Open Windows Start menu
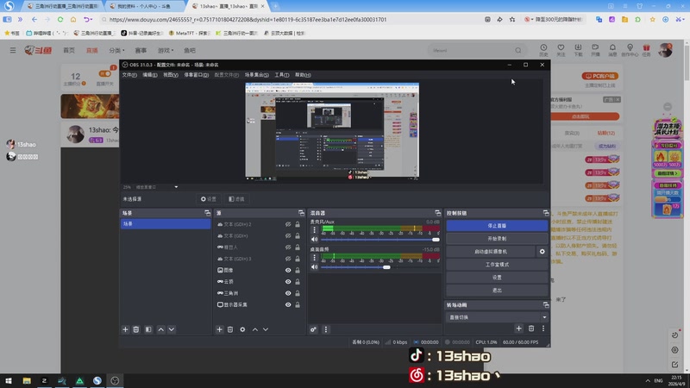Screen dimensions: 690x388 (9, 381)
